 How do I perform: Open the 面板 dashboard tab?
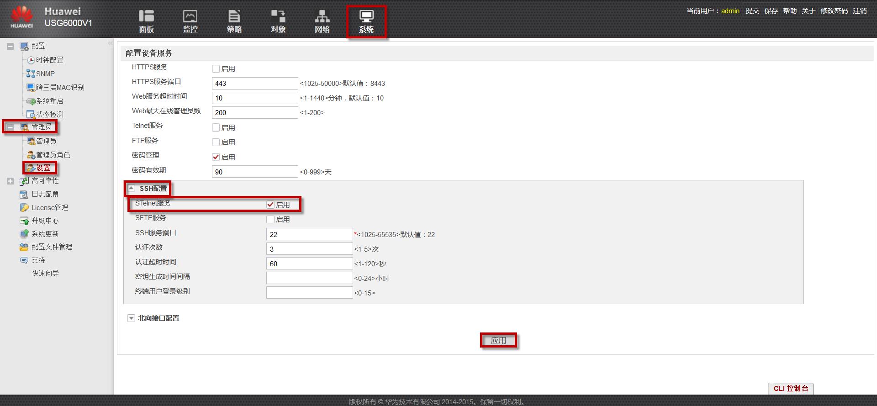pyautogui.click(x=146, y=21)
